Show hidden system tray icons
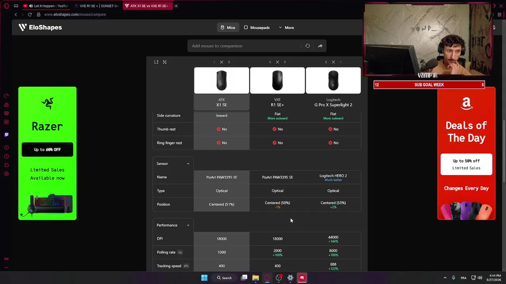The image size is (506, 284). pos(445,278)
